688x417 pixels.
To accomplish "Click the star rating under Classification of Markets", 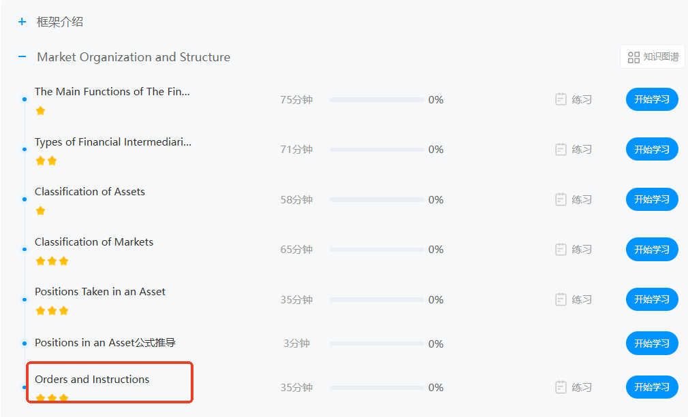I will 52,261.
